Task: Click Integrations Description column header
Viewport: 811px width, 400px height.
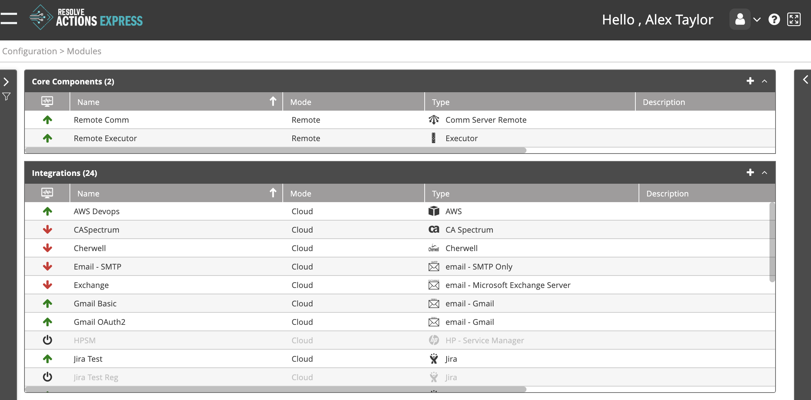Action: [x=707, y=193]
